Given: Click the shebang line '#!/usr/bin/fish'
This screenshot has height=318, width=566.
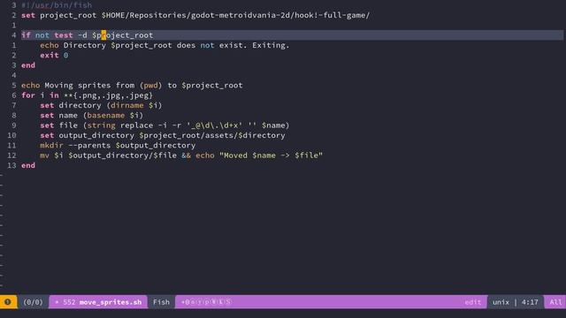Looking at the screenshot, I should click(57, 5).
